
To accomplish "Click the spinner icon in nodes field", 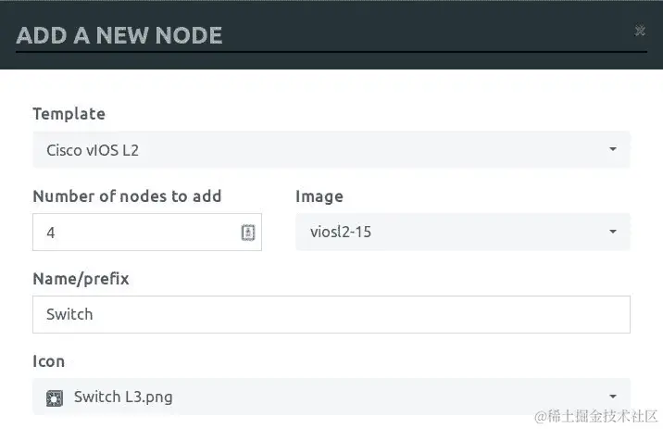I will click(x=248, y=233).
